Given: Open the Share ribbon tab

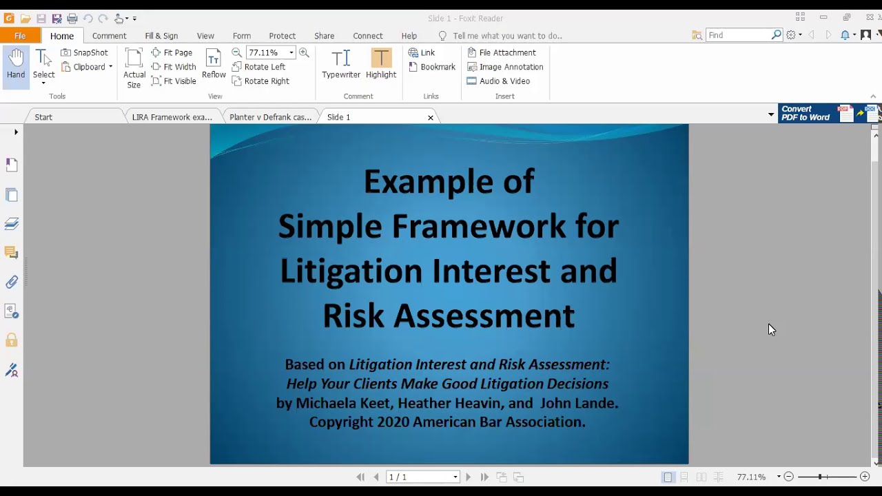Looking at the screenshot, I should pyautogui.click(x=324, y=36).
